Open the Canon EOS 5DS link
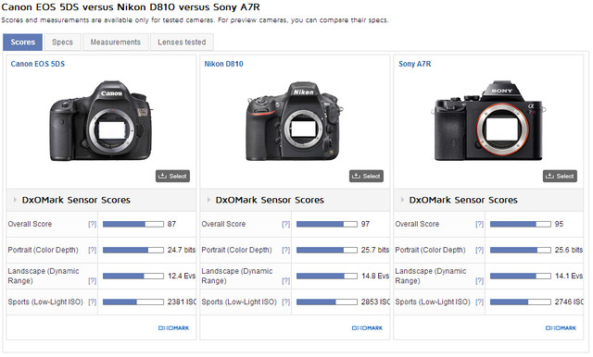The image size is (593, 357). click(38, 64)
